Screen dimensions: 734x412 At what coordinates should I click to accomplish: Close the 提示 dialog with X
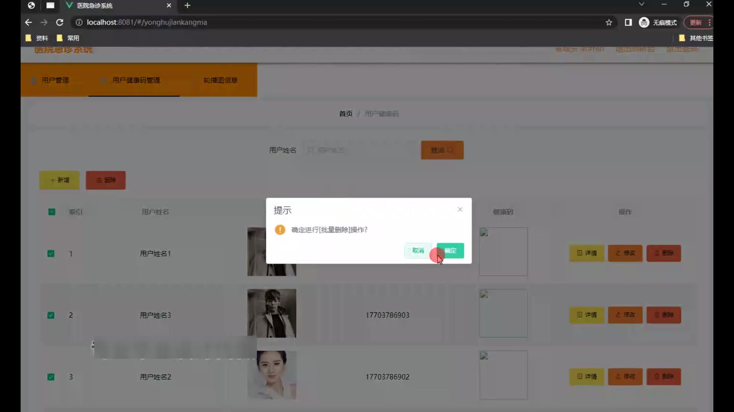460,209
